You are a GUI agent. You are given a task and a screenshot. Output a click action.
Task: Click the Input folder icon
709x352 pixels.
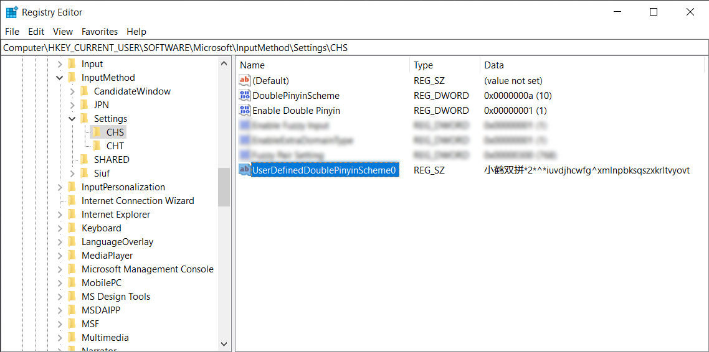click(x=72, y=64)
